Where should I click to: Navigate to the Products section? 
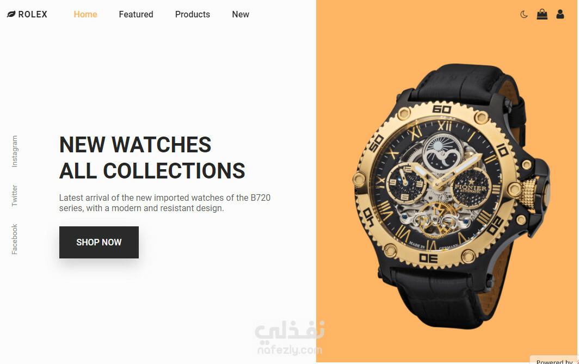(x=193, y=14)
